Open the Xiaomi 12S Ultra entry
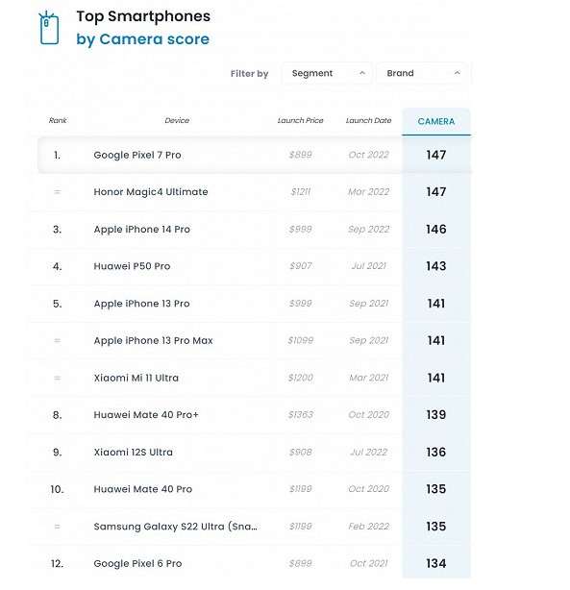Viewport: 570px width, 590px height. (134, 452)
